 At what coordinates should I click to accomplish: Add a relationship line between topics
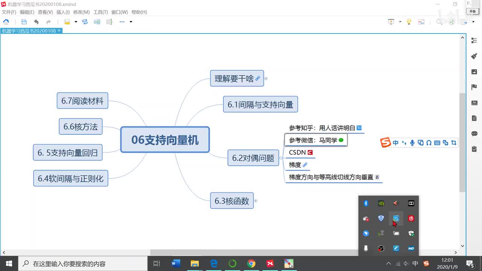(85, 22)
